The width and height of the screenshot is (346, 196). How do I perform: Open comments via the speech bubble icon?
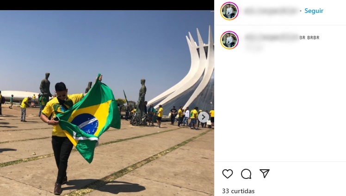(x=246, y=174)
